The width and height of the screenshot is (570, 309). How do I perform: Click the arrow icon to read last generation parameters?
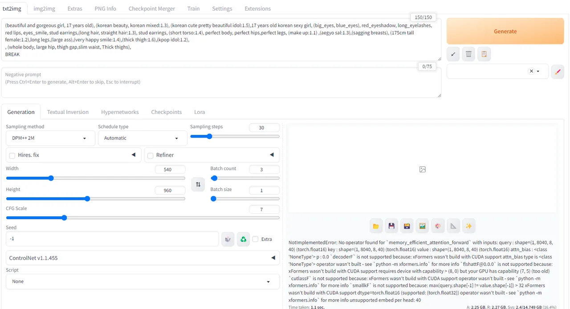point(453,54)
